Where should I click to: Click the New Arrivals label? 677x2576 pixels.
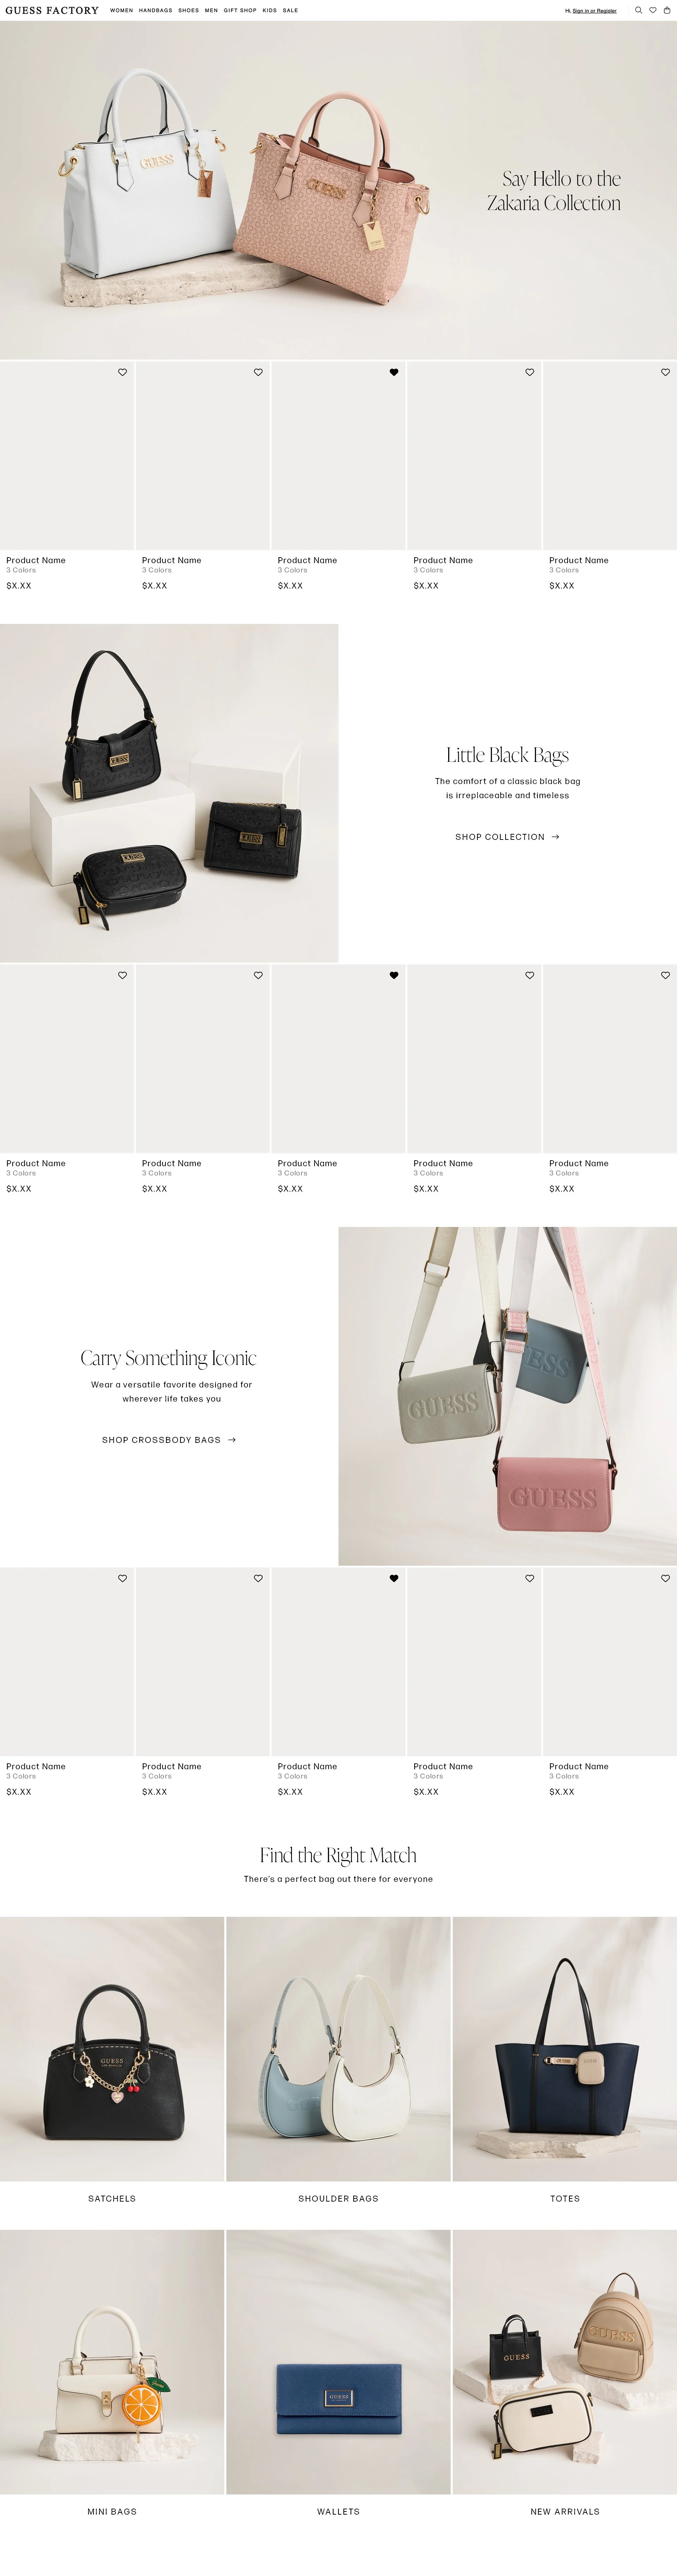click(x=565, y=2512)
